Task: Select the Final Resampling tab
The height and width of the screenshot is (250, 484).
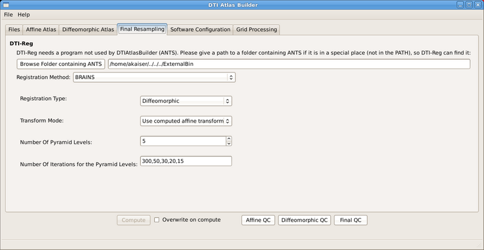Action: point(142,29)
